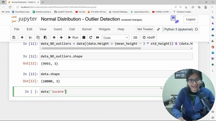This screenshot has width=216, height=121.
Task: Click the zoom icon in address bar
Action: coord(181,7)
